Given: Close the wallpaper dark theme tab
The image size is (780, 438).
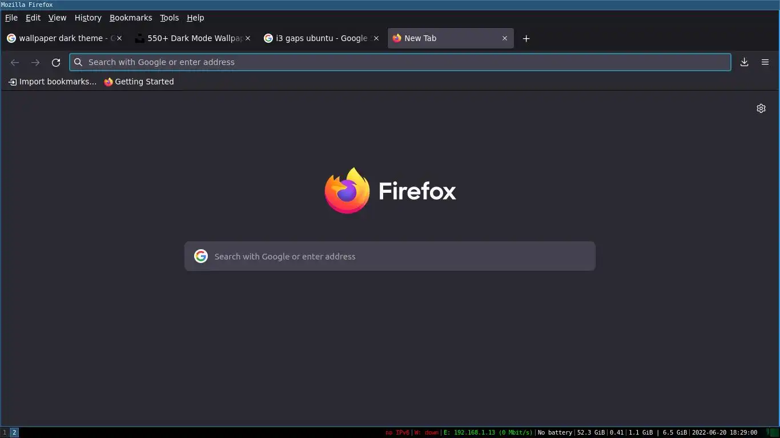Looking at the screenshot, I should [x=119, y=38].
